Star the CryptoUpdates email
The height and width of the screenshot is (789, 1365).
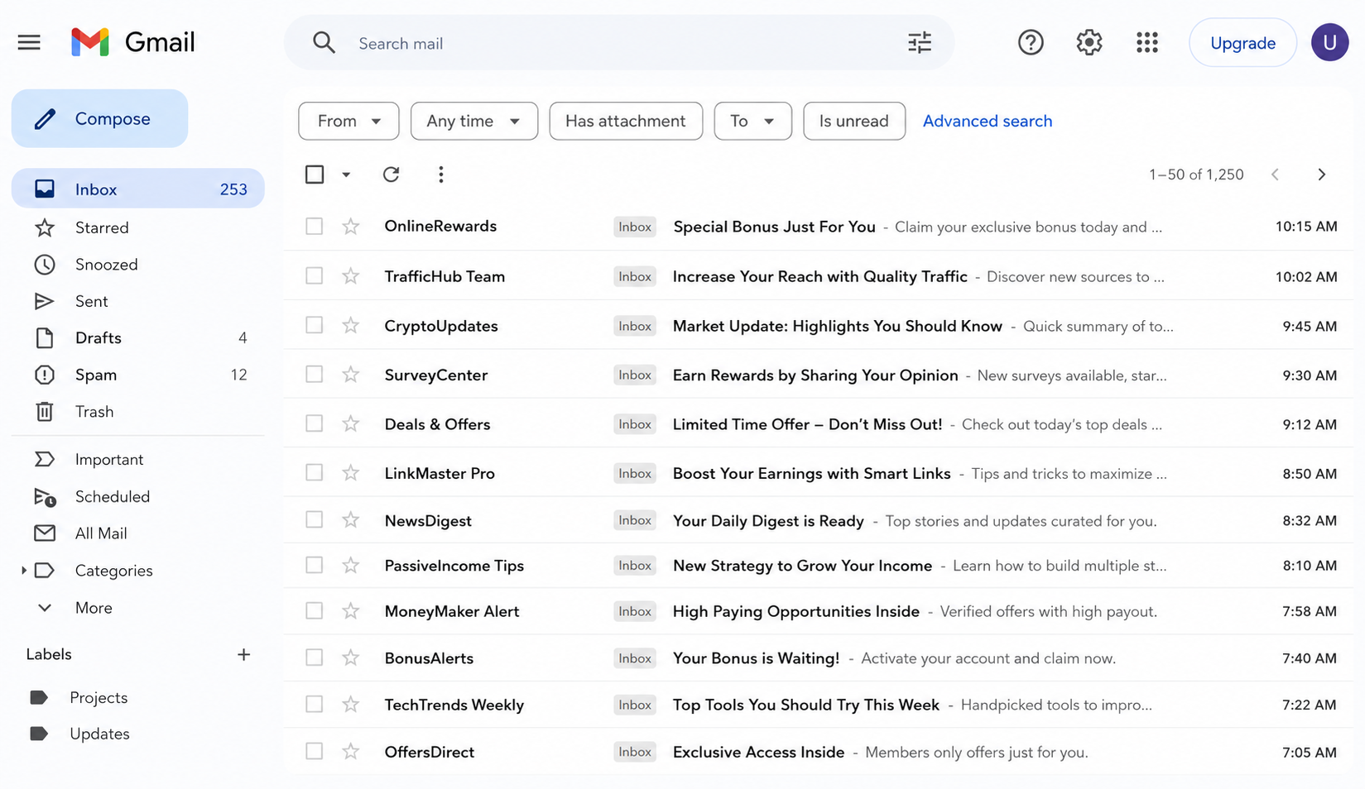point(351,325)
